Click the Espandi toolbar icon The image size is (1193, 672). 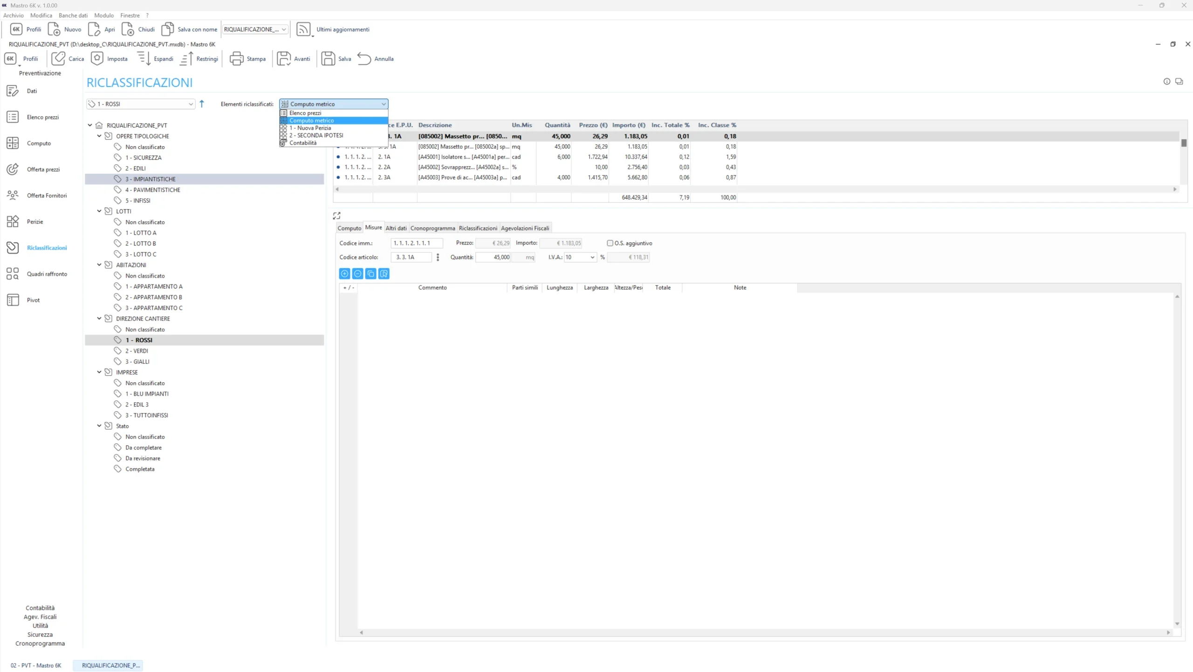(144, 59)
